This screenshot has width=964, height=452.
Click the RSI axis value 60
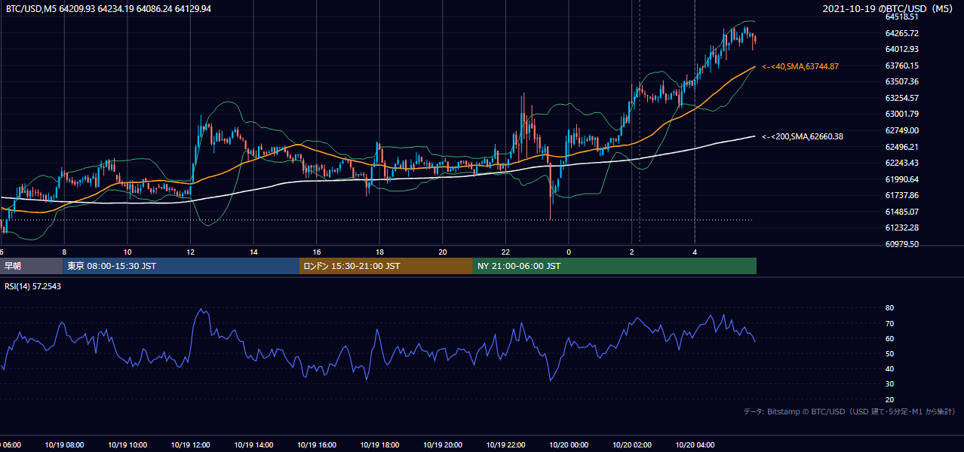[x=889, y=338]
